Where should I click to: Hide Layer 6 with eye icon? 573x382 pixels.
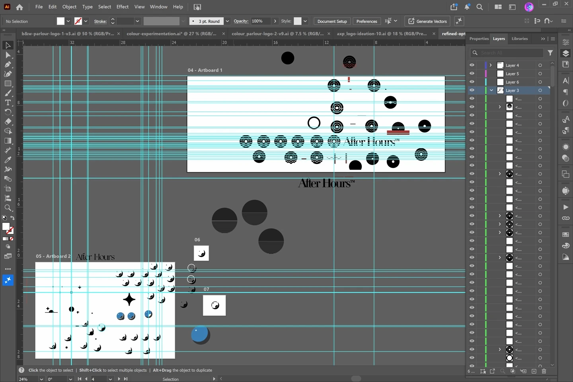[x=472, y=82]
